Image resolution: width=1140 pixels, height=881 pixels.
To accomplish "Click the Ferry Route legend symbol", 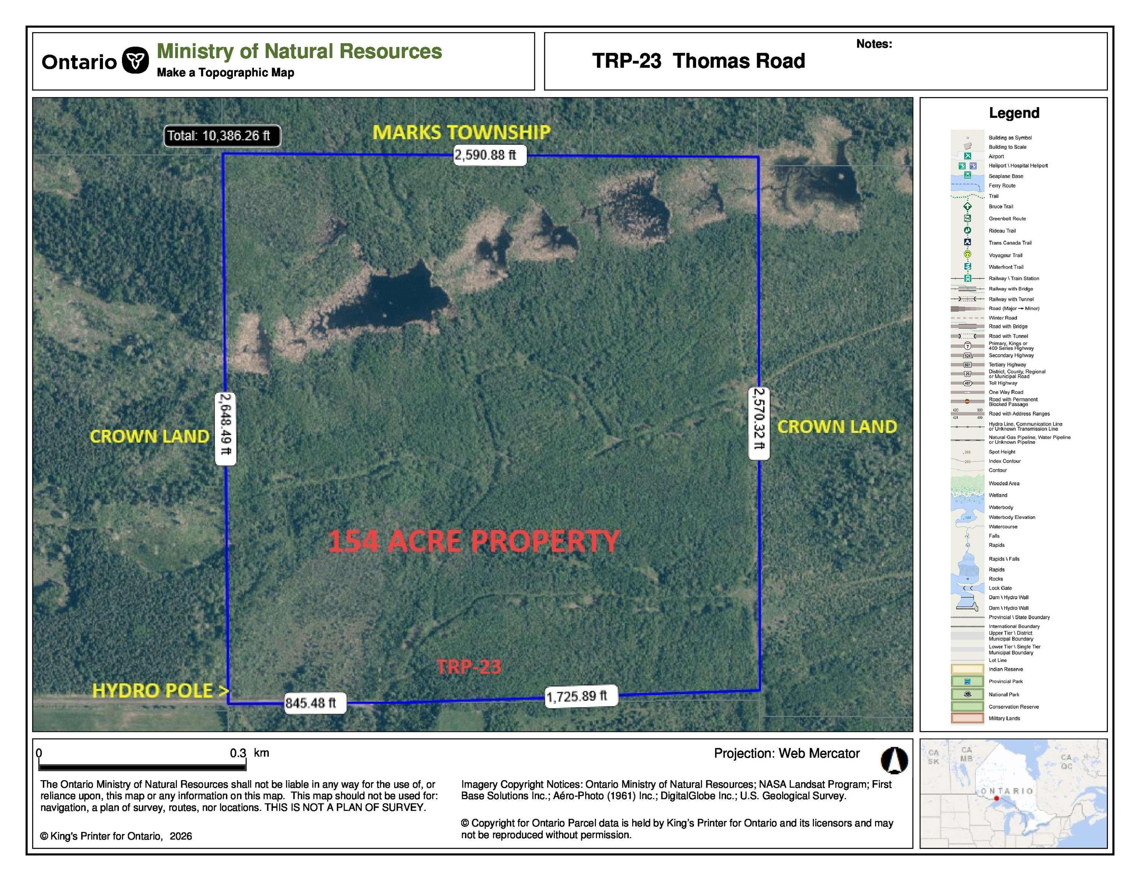I will coord(968,186).
